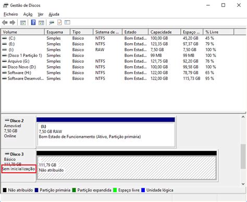
Task: Click the 45,20 GB free space cell
Action: point(191,38)
